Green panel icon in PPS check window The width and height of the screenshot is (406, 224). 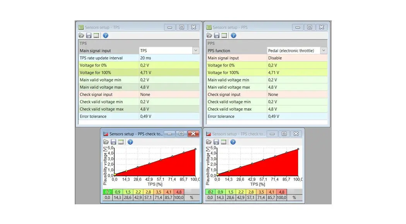(x=121, y=142)
